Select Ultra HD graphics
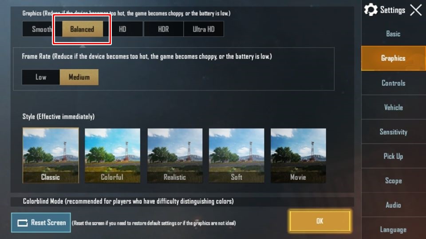This screenshot has height=239, width=426. 204,29
